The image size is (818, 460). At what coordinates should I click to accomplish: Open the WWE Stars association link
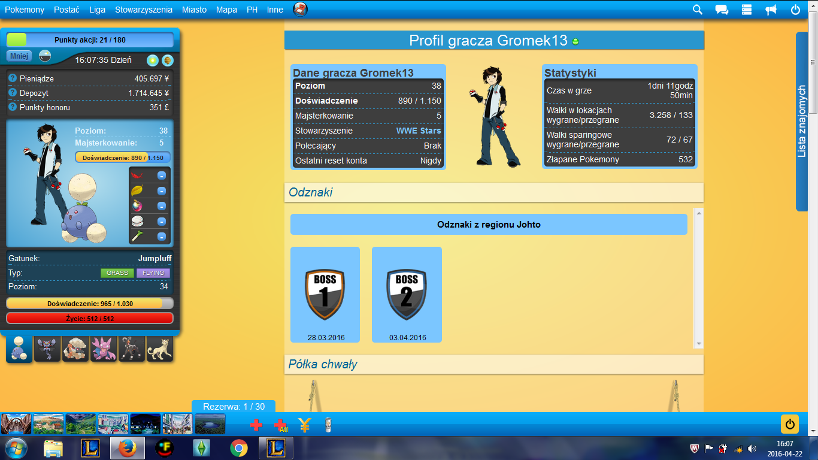(x=418, y=131)
